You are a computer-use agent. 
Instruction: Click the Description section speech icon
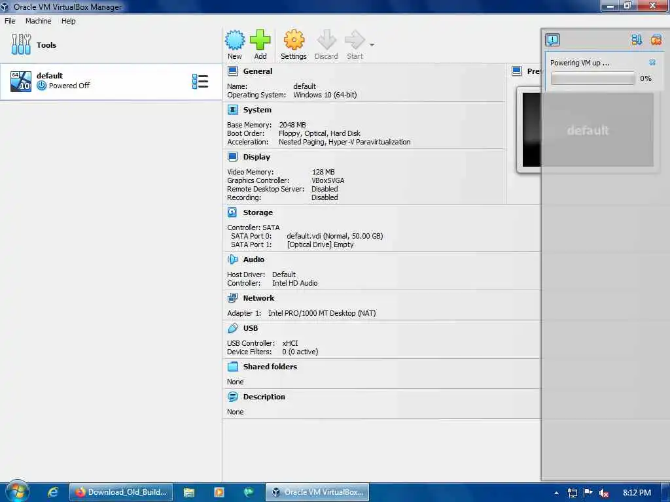pyautogui.click(x=232, y=397)
